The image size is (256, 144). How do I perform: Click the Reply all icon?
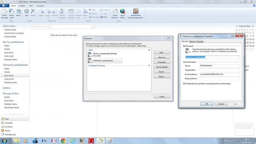48,14
